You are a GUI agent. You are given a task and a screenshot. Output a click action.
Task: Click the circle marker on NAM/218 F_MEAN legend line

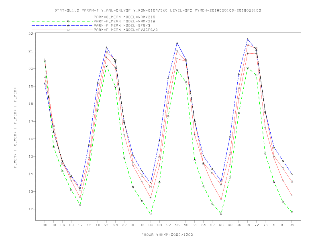[x=68, y=21]
